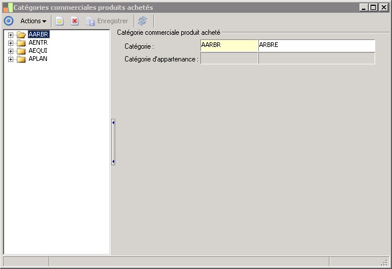Expand the AARBR tree node
This screenshot has height=269, width=392.
tap(10, 35)
